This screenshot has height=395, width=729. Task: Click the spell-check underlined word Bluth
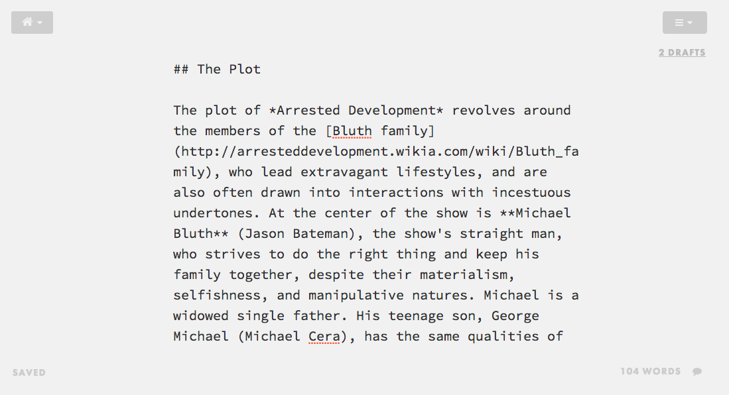tap(351, 131)
